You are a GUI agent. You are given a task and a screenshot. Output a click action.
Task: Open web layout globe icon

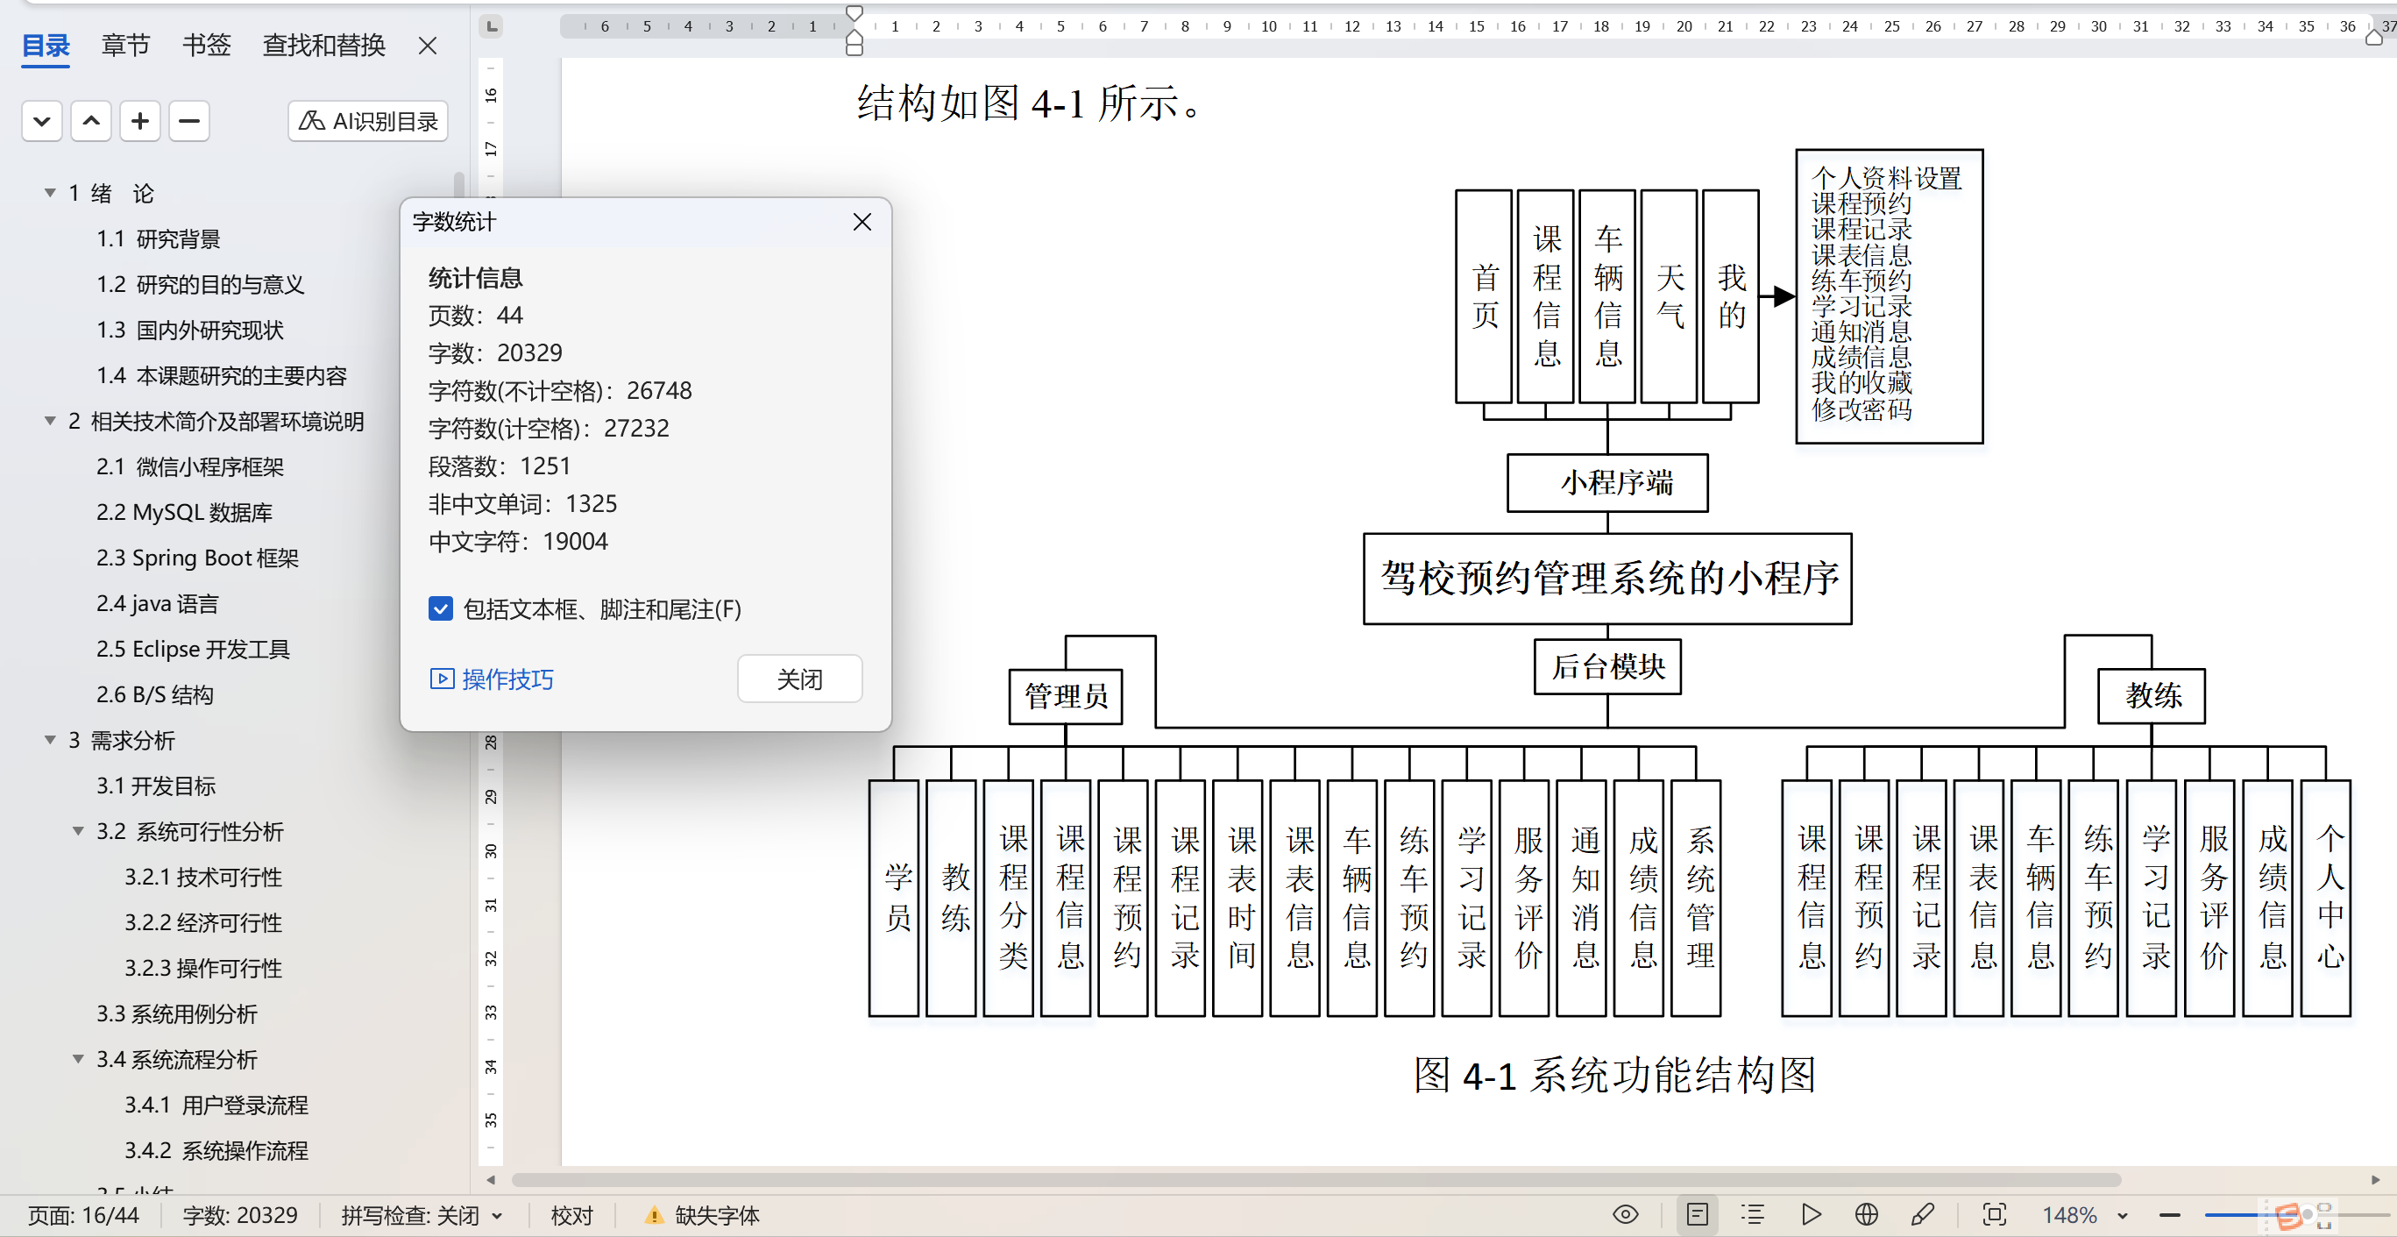[1866, 1213]
